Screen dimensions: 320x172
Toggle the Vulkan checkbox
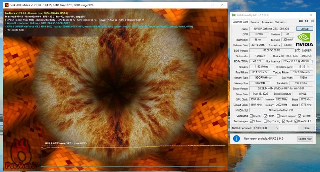pyautogui.click(x=251, y=121)
